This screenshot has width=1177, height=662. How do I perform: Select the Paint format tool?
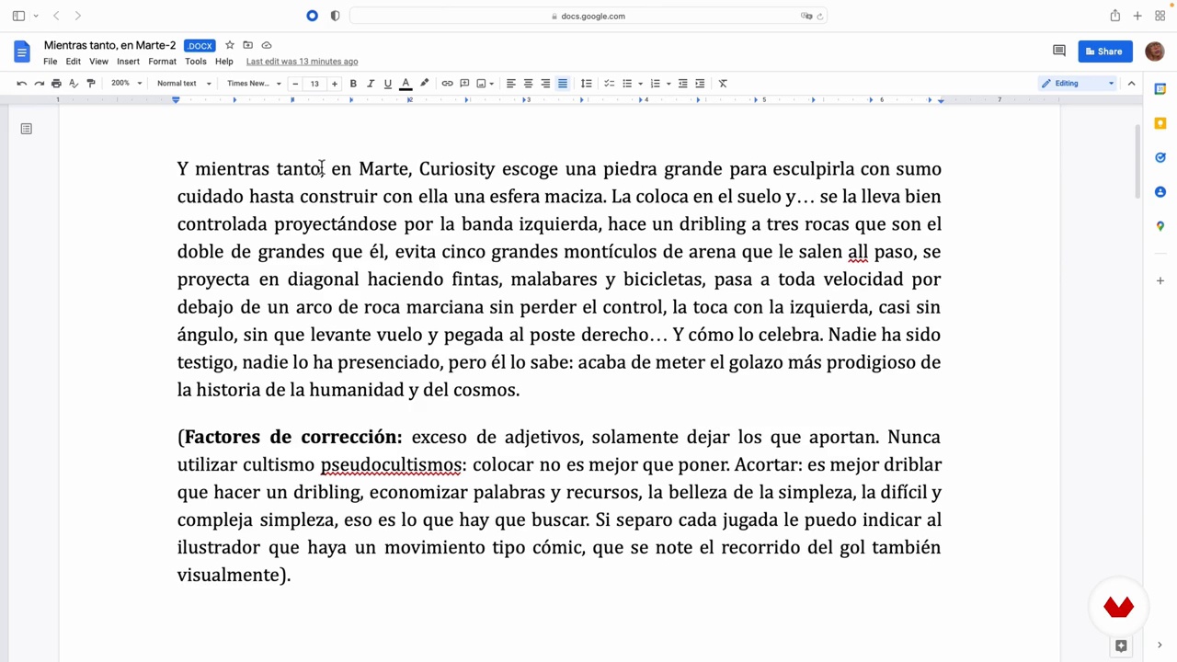click(x=90, y=84)
